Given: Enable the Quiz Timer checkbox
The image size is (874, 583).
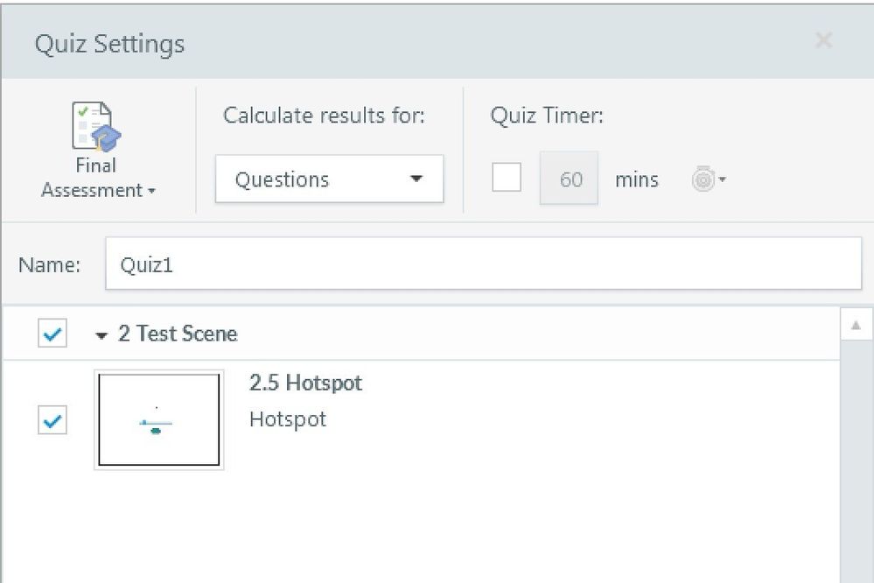Looking at the screenshot, I should pyautogui.click(x=507, y=178).
